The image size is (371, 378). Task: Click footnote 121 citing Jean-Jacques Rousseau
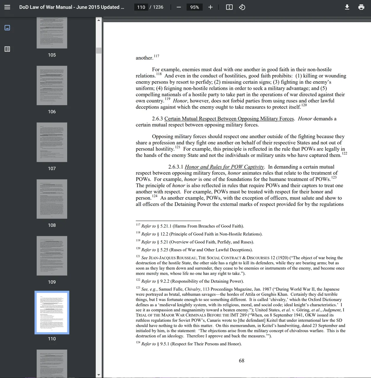click(x=240, y=265)
